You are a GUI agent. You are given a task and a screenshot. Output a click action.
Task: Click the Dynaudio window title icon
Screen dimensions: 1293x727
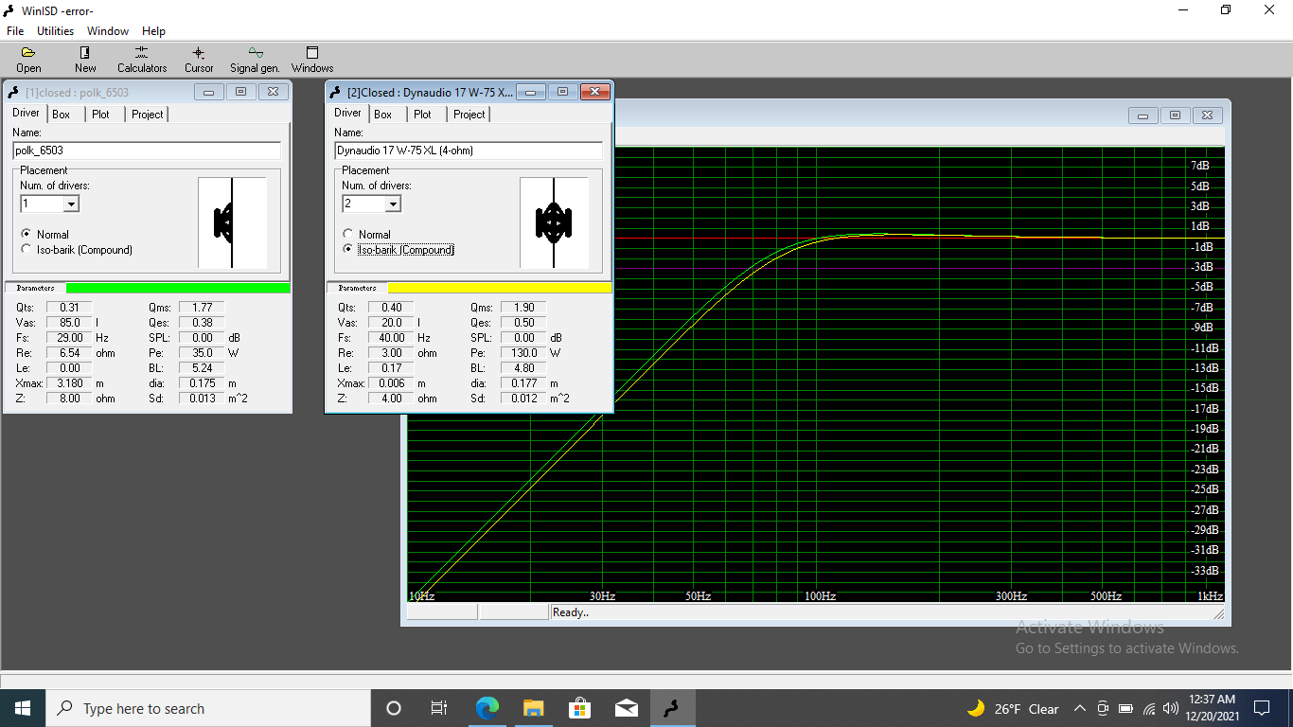(336, 92)
